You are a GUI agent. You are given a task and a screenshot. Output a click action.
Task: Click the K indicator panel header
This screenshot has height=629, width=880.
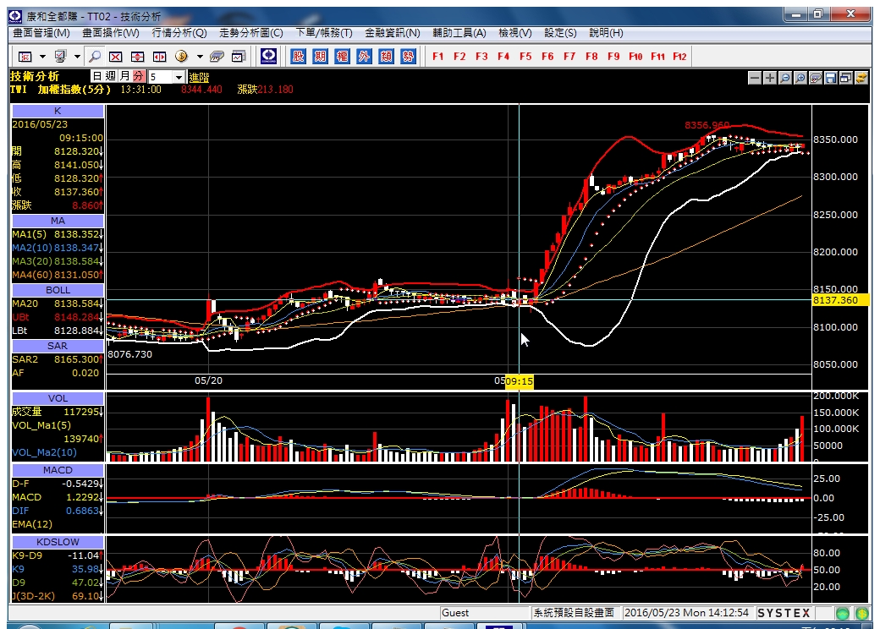pos(58,111)
